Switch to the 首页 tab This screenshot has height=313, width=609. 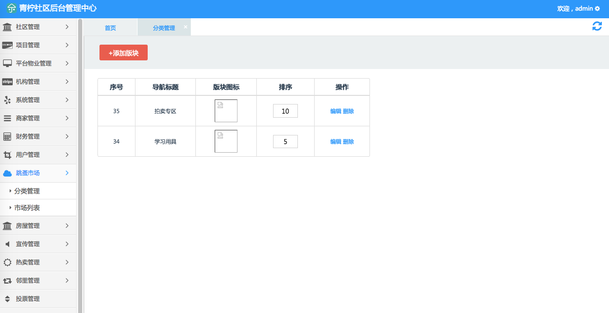[111, 28]
